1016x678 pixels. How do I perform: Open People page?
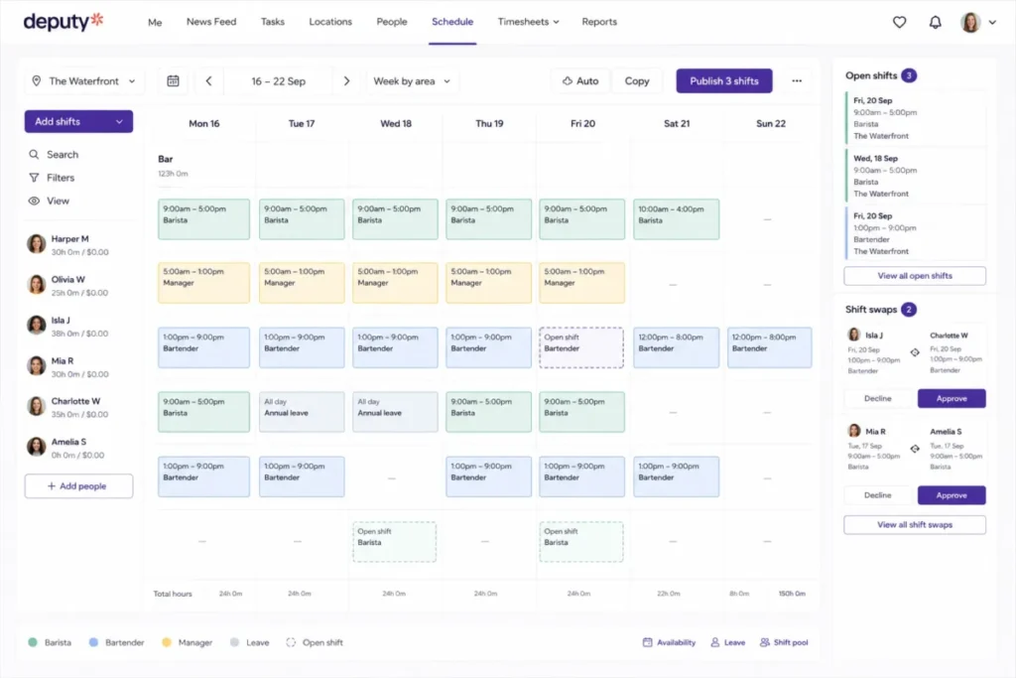pyautogui.click(x=392, y=22)
